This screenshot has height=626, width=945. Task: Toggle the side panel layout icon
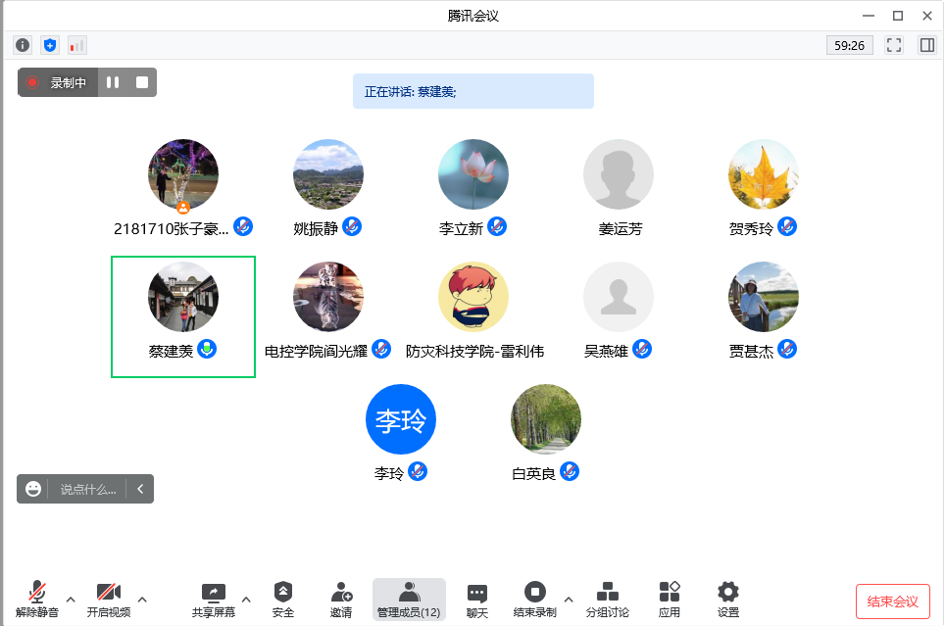click(x=926, y=45)
